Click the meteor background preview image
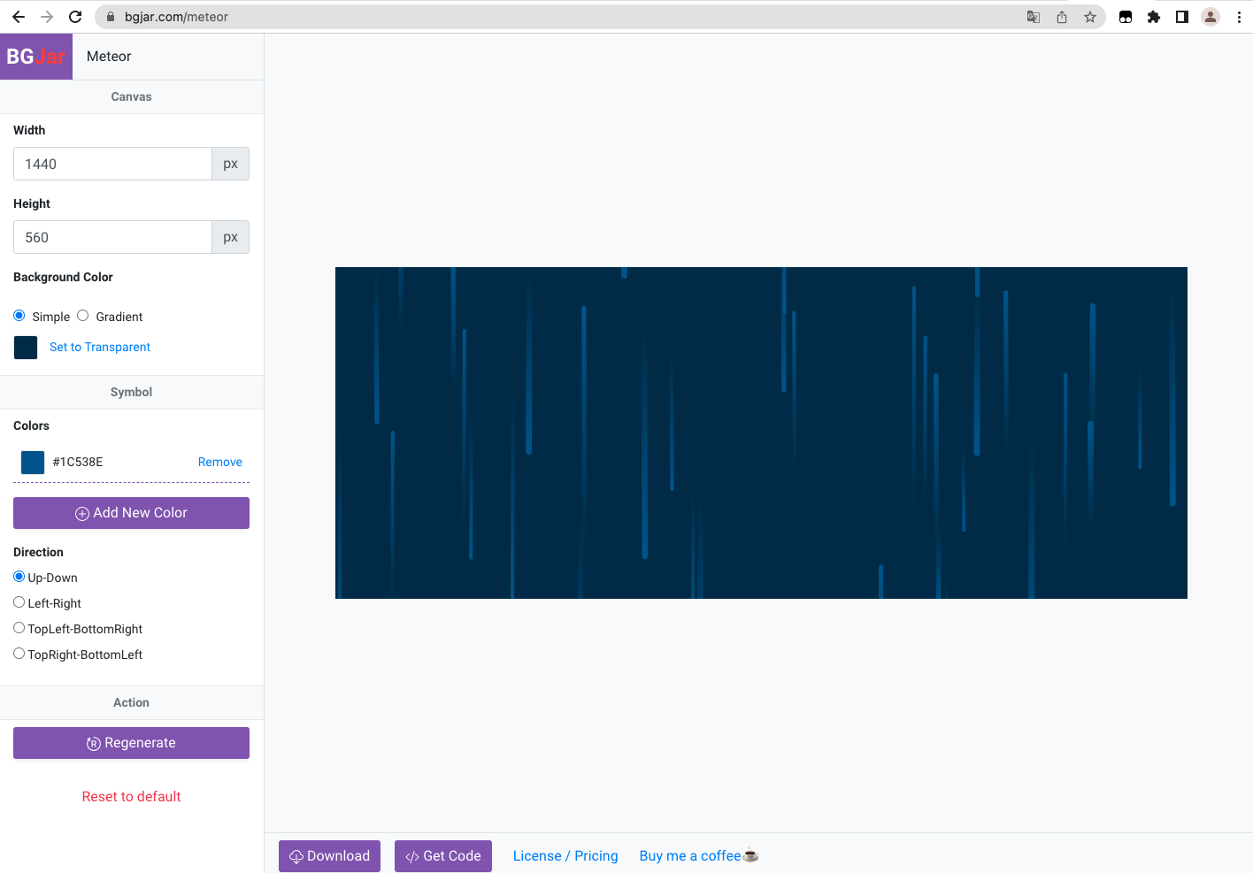This screenshot has width=1253, height=873. pyautogui.click(x=761, y=433)
